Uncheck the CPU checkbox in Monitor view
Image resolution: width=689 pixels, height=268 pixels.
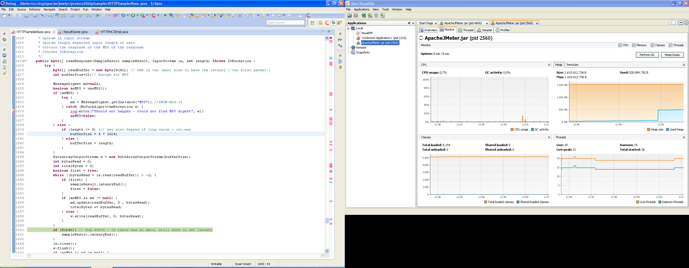[x=620, y=45]
